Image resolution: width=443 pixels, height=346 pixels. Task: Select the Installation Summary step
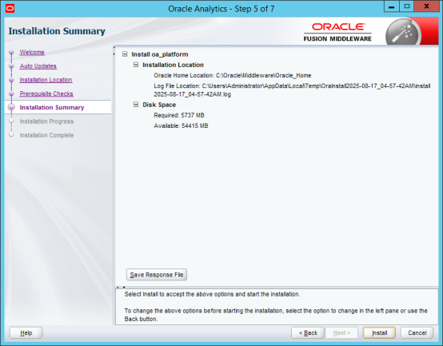[52, 108]
